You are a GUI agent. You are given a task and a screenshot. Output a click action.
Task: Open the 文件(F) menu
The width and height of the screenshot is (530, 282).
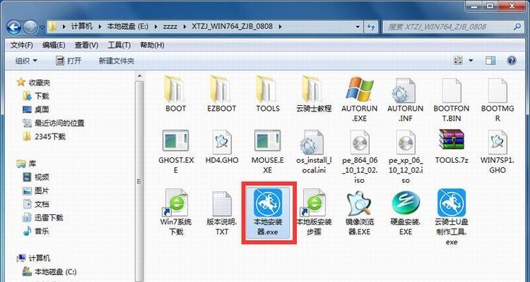tap(22, 45)
